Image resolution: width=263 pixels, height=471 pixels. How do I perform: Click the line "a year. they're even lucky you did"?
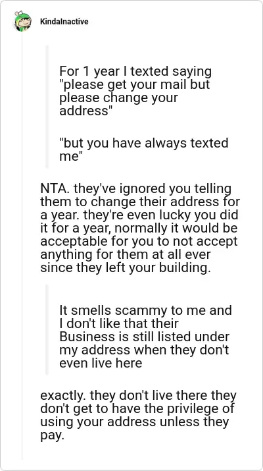[139, 215]
